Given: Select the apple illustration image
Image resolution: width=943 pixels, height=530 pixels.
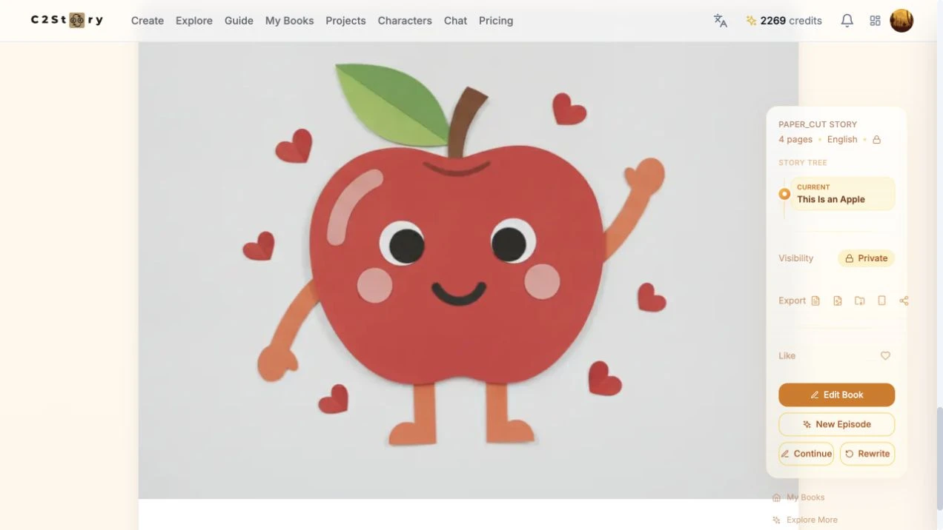Looking at the screenshot, I should click(x=468, y=270).
